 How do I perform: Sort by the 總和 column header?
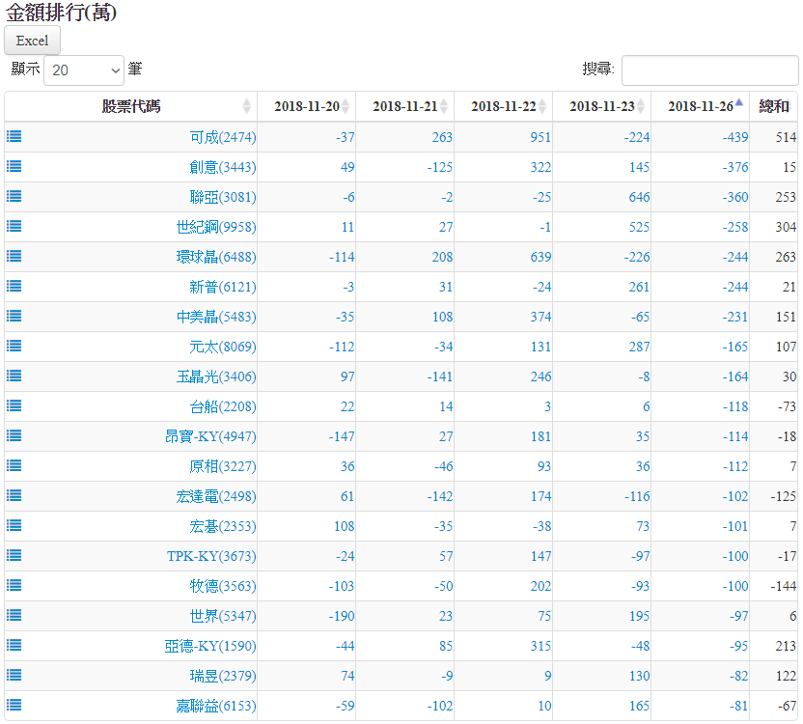point(774,106)
